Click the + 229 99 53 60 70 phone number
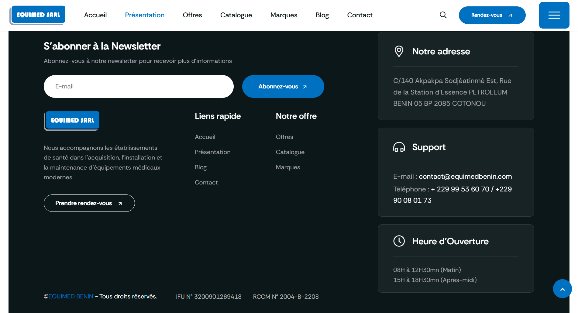578x313 pixels. coord(460,189)
